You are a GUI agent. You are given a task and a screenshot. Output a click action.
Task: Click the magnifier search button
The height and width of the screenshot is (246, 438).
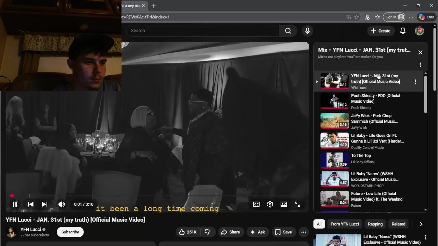[288, 31]
